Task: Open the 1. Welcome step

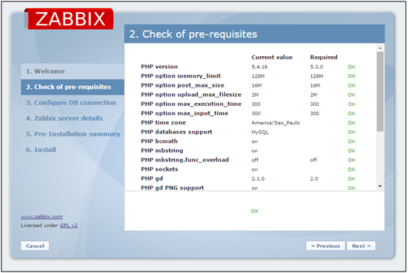Action: coord(73,71)
